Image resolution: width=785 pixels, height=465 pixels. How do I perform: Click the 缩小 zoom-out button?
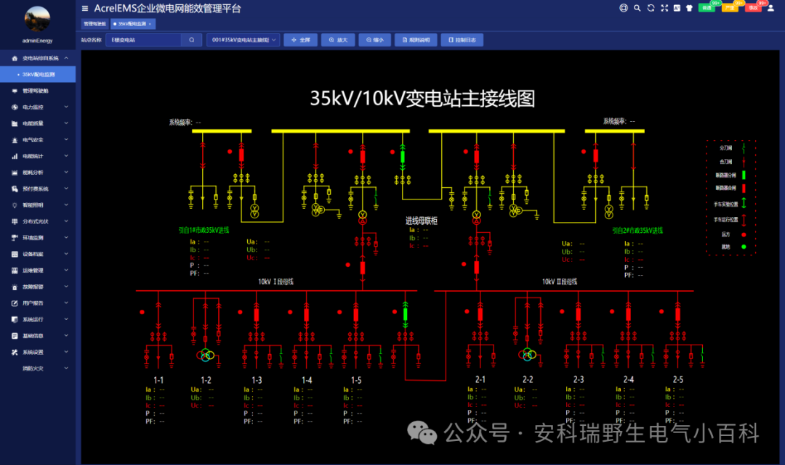click(x=374, y=40)
